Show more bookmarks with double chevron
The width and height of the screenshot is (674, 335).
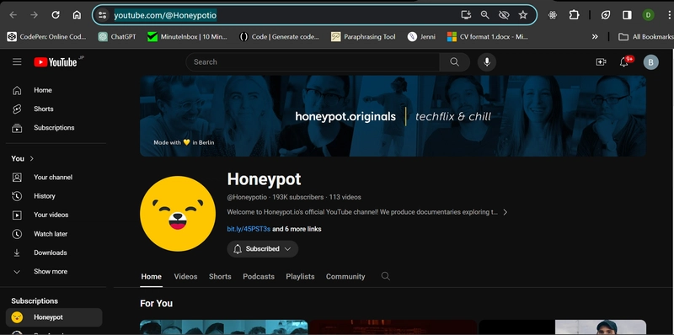click(595, 37)
